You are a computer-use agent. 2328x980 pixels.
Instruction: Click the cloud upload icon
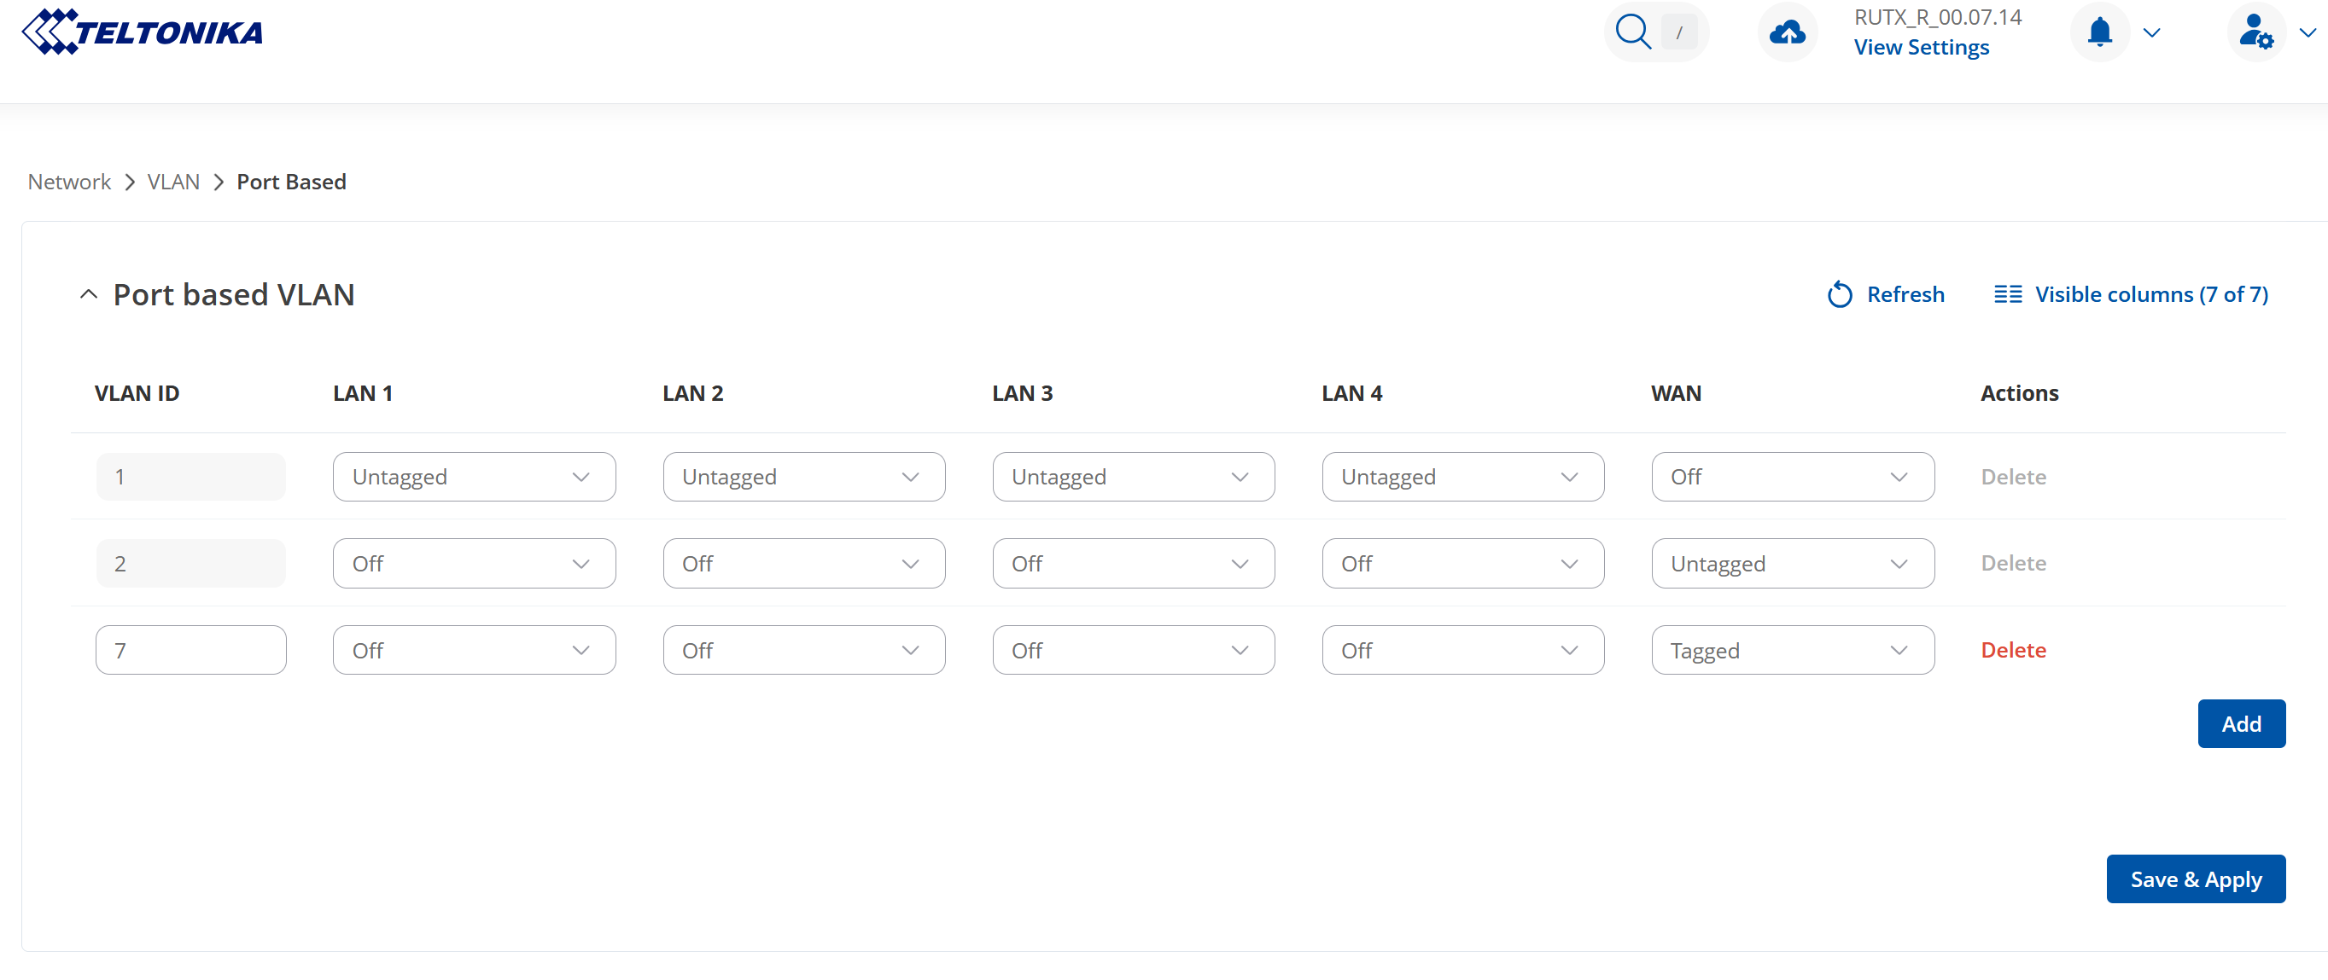(x=1787, y=32)
